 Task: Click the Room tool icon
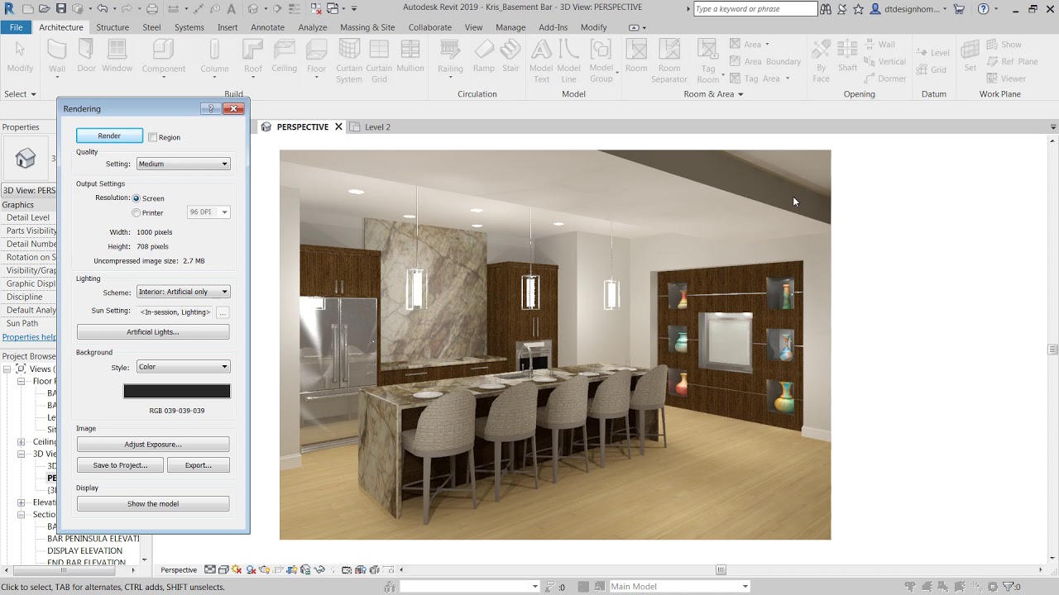tap(636, 50)
